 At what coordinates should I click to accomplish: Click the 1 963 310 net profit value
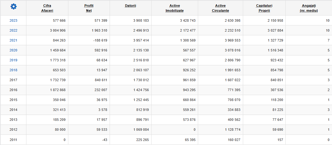99,30
